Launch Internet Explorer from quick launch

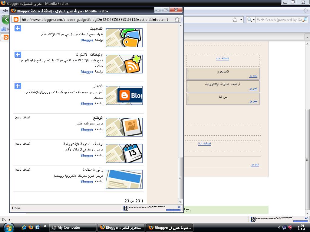click(x=24, y=227)
